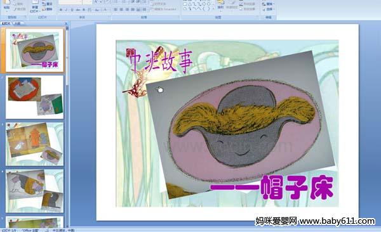Select the Format Painter brush icon
Image resolution: width=381 pixels, height=232 pixels.
tap(15, 10)
